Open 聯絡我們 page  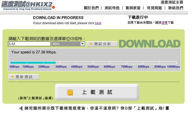(176, 8)
